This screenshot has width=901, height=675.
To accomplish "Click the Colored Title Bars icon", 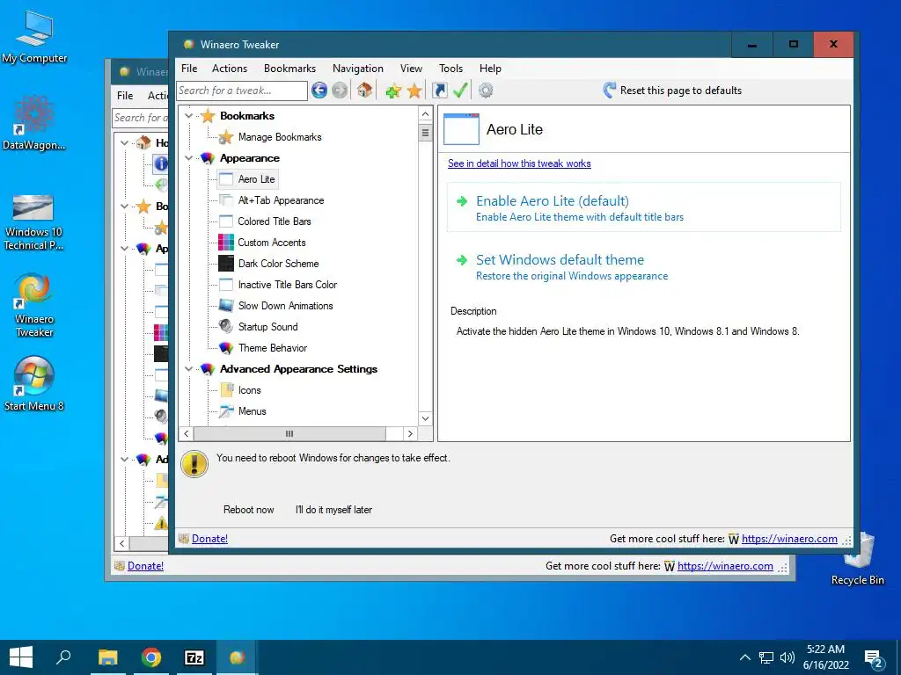I will [226, 221].
